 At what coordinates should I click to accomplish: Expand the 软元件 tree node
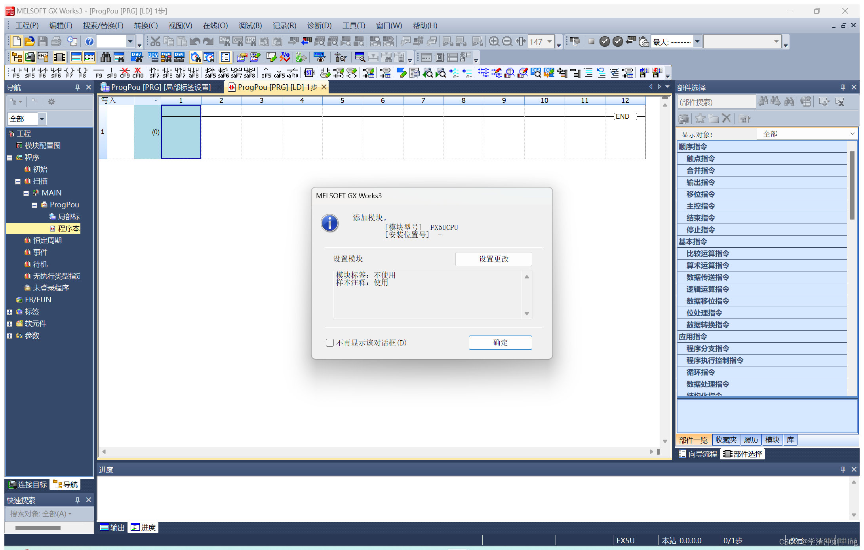[x=10, y=324]
